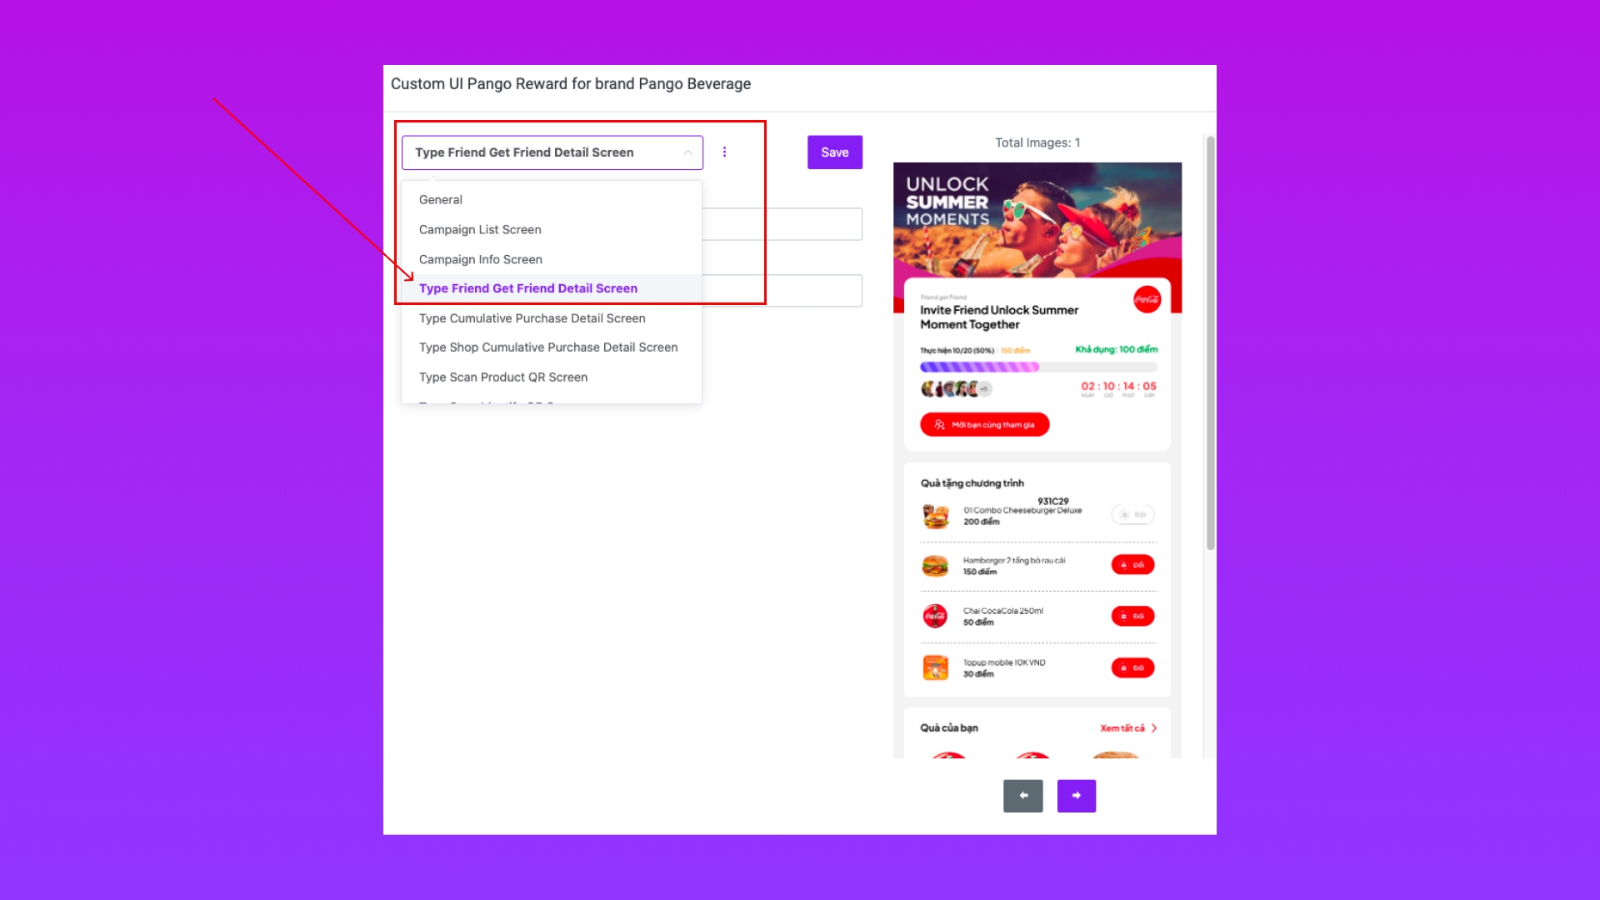Click the purple Save button
Image resolution: width=1600 pixels, height=900 pixels.
(834, 152)
